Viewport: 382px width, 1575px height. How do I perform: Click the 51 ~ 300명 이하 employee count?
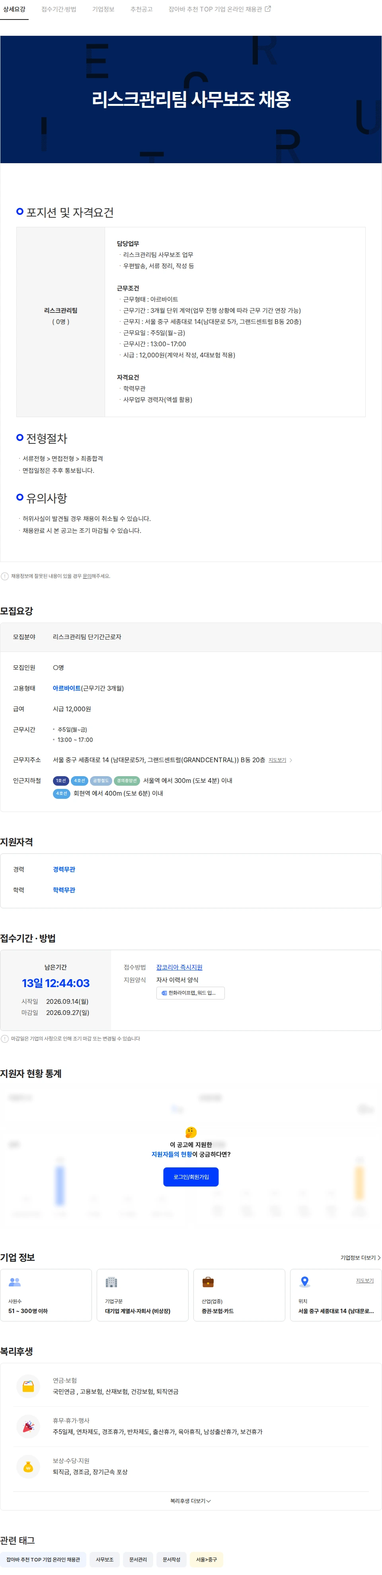pyautogui.click(x=28, y=1311)
